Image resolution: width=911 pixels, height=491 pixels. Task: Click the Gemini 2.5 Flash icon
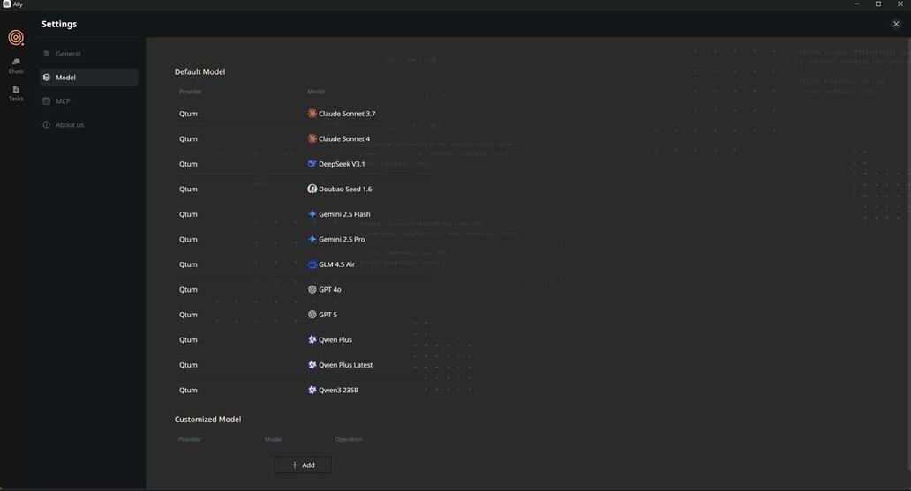pos(312,214)
